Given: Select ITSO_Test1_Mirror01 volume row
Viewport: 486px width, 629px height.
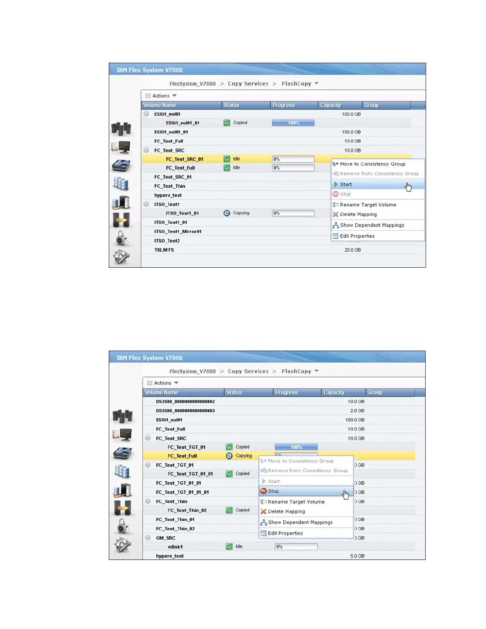Looking at the screenshot, I should coord(276,232).
